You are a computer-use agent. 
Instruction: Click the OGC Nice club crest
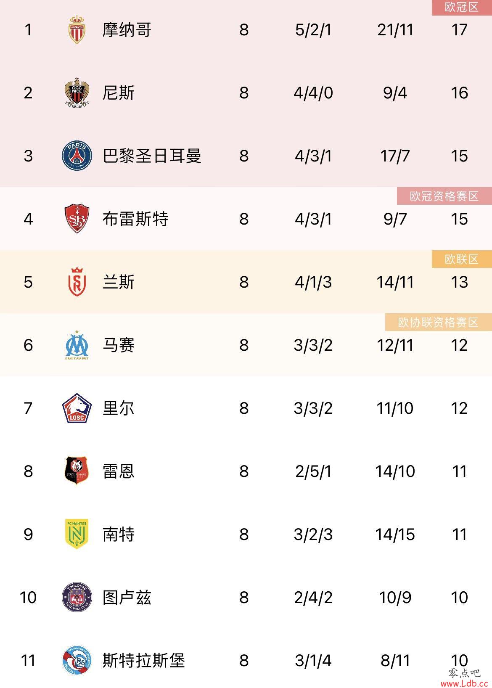pos(77,93)
